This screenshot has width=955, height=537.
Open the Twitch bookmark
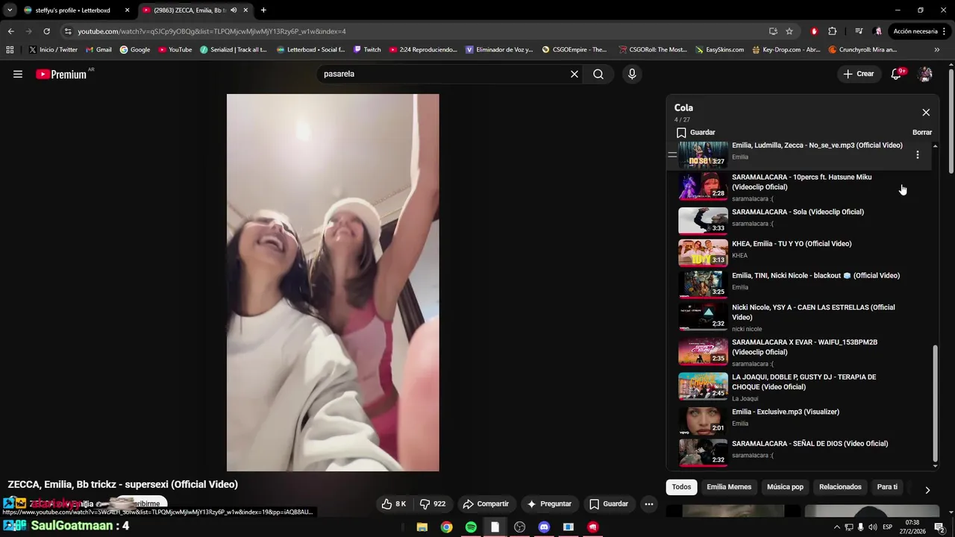[367, 50]
